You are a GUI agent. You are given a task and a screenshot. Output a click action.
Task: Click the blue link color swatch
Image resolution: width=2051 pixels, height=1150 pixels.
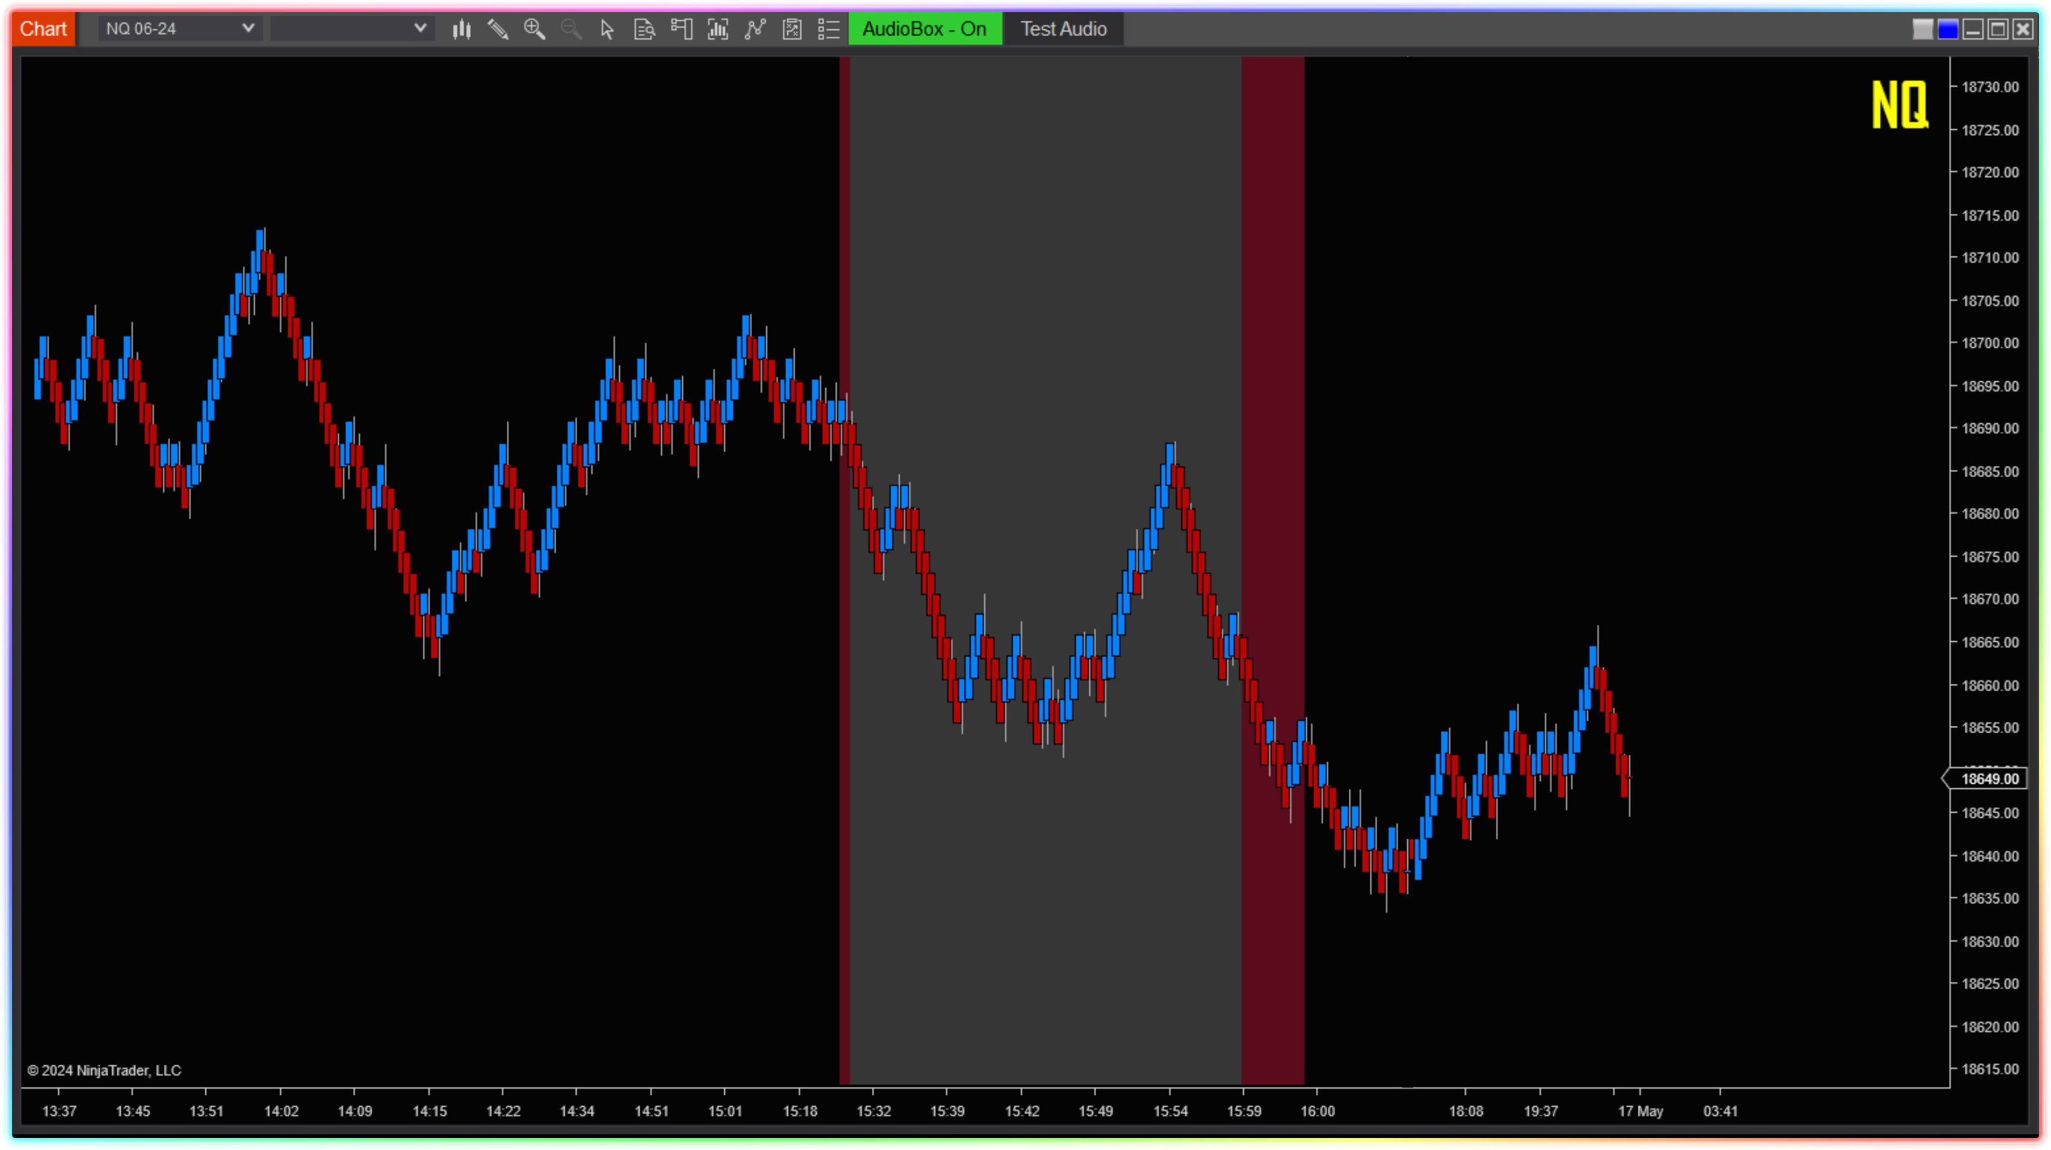coord(1948,29)
